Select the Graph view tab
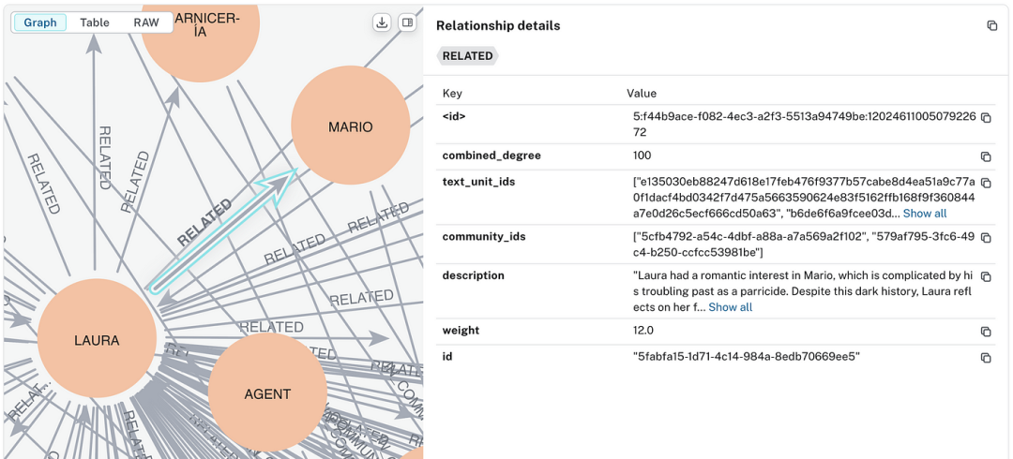The width and height of the screenshot is (1013, 459). pyautogui.click(x=40, y=22)
